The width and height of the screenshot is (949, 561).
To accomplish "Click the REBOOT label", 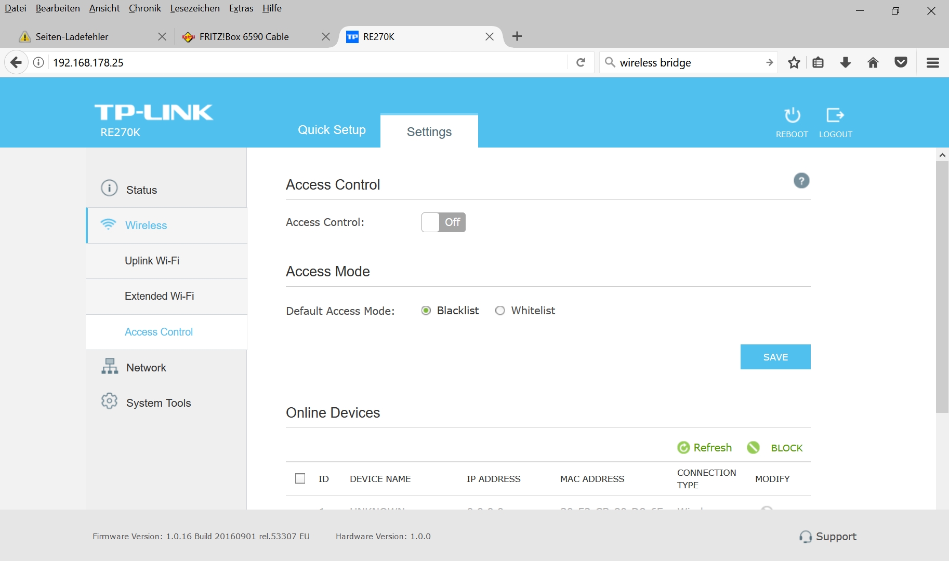I will [792, 134].
